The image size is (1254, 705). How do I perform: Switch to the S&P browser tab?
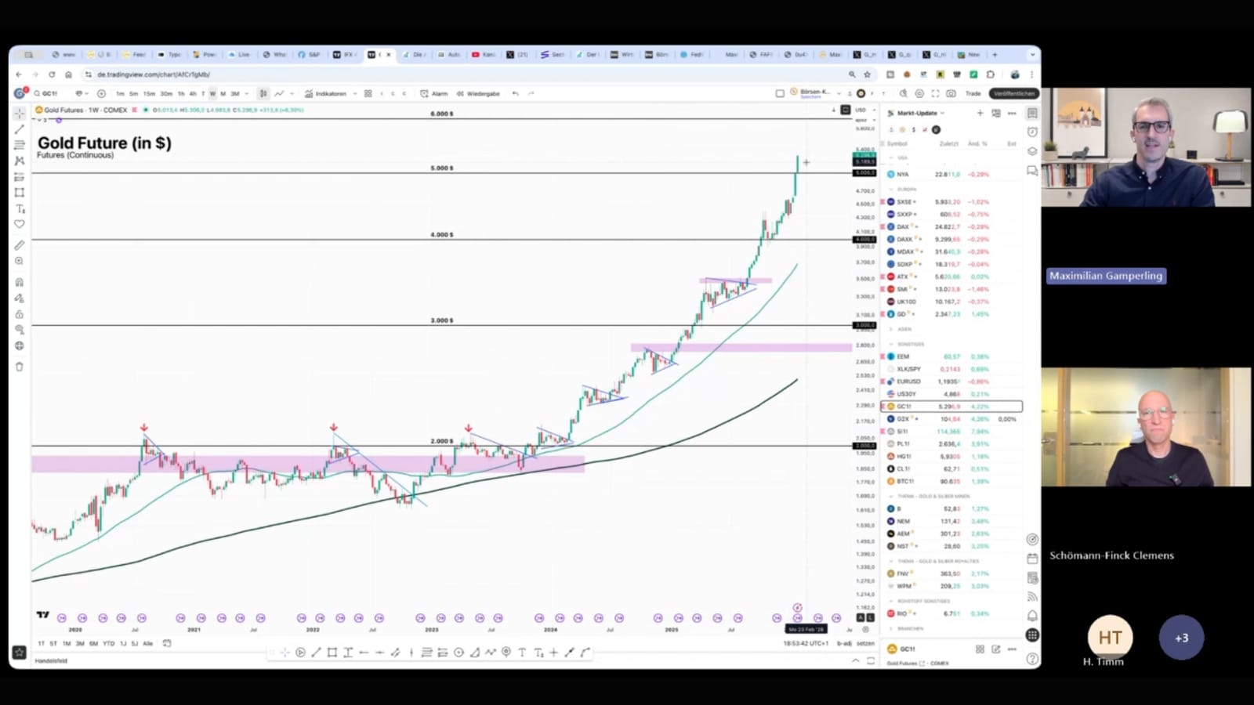tap(312, 55)
